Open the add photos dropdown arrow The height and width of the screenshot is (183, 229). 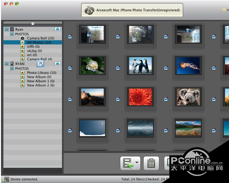click(137, 163)
